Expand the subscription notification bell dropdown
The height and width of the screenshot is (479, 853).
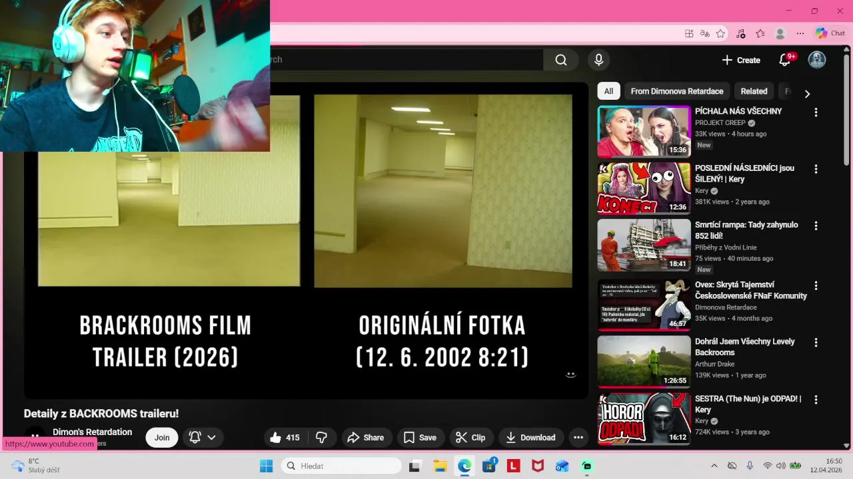pyautogui.click(x=203, y=437)
